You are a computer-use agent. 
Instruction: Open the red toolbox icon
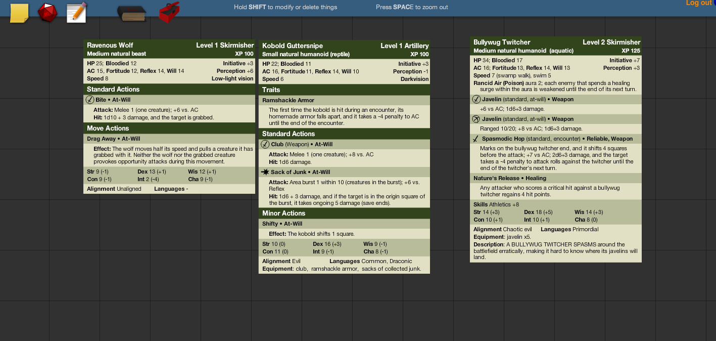click(169, 13)
